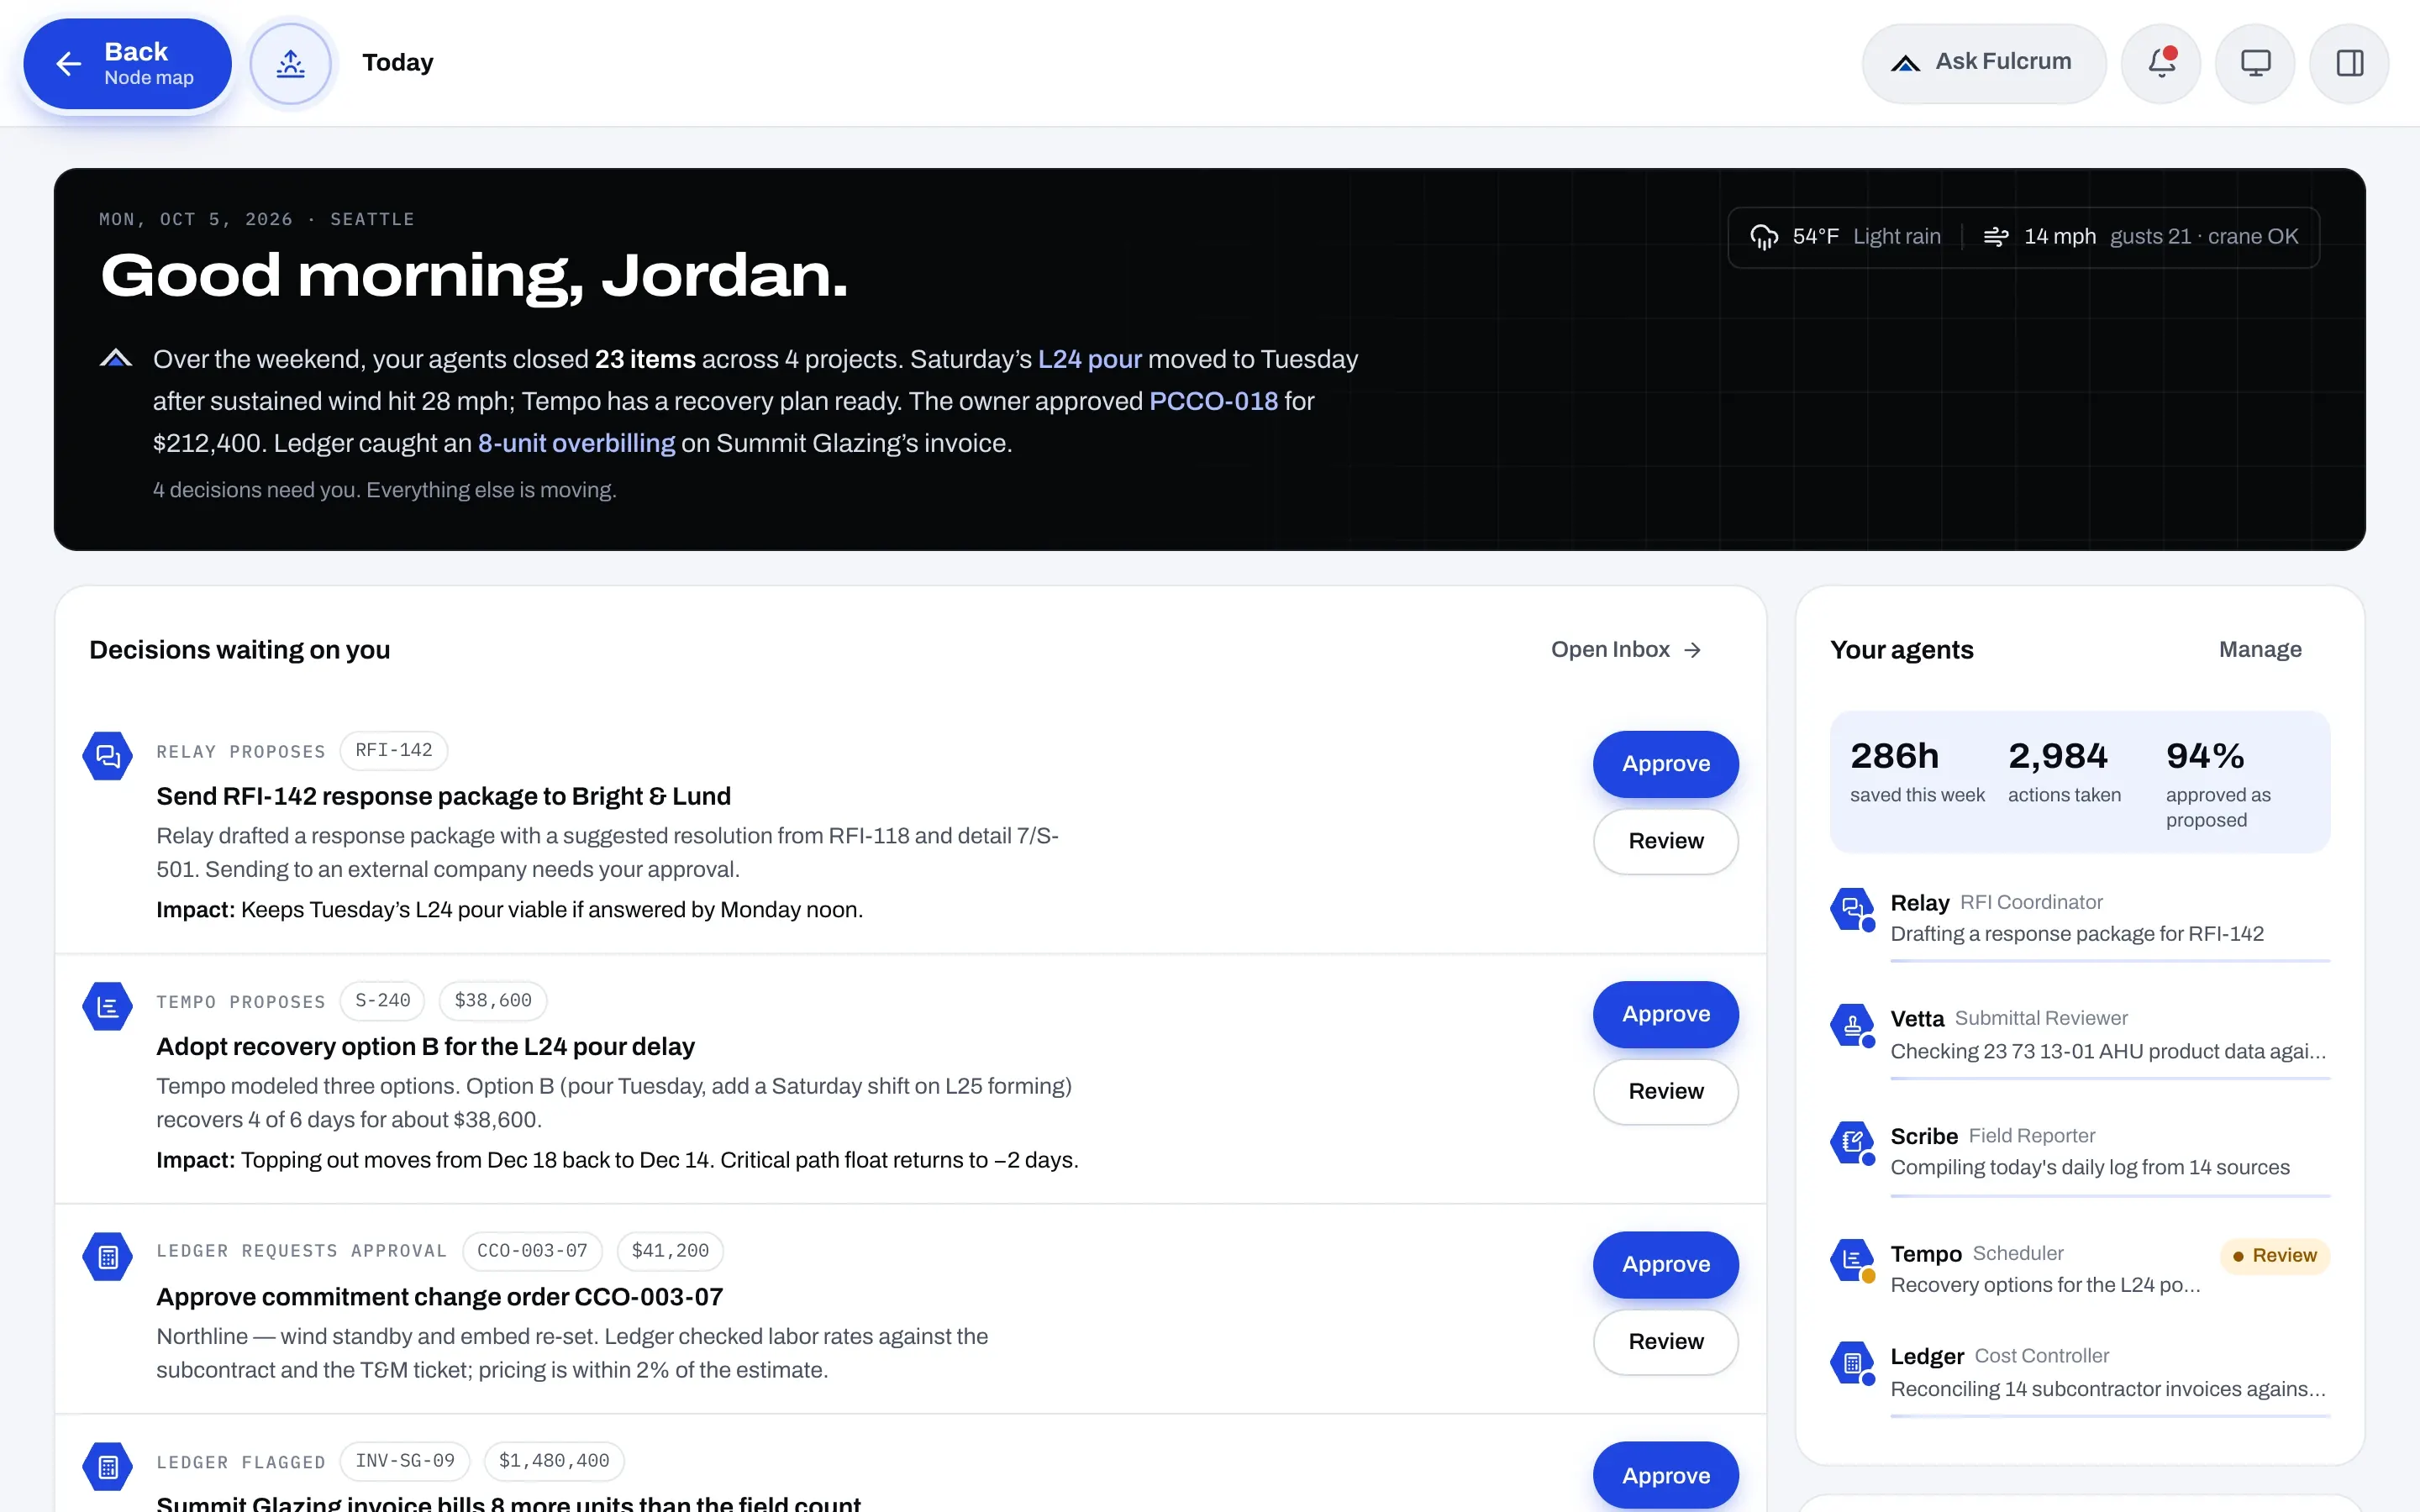The image size is (2420, 1512).
Task: Approve the Summit Glazing INV-SG-09 item
Action: (x=1665, y=1476)
